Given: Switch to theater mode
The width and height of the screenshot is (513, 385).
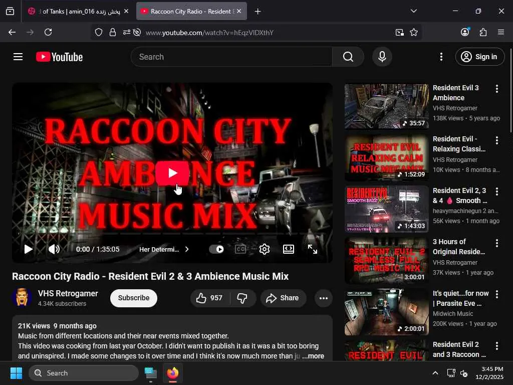Looking at the screenshot, I should point(288,249).
